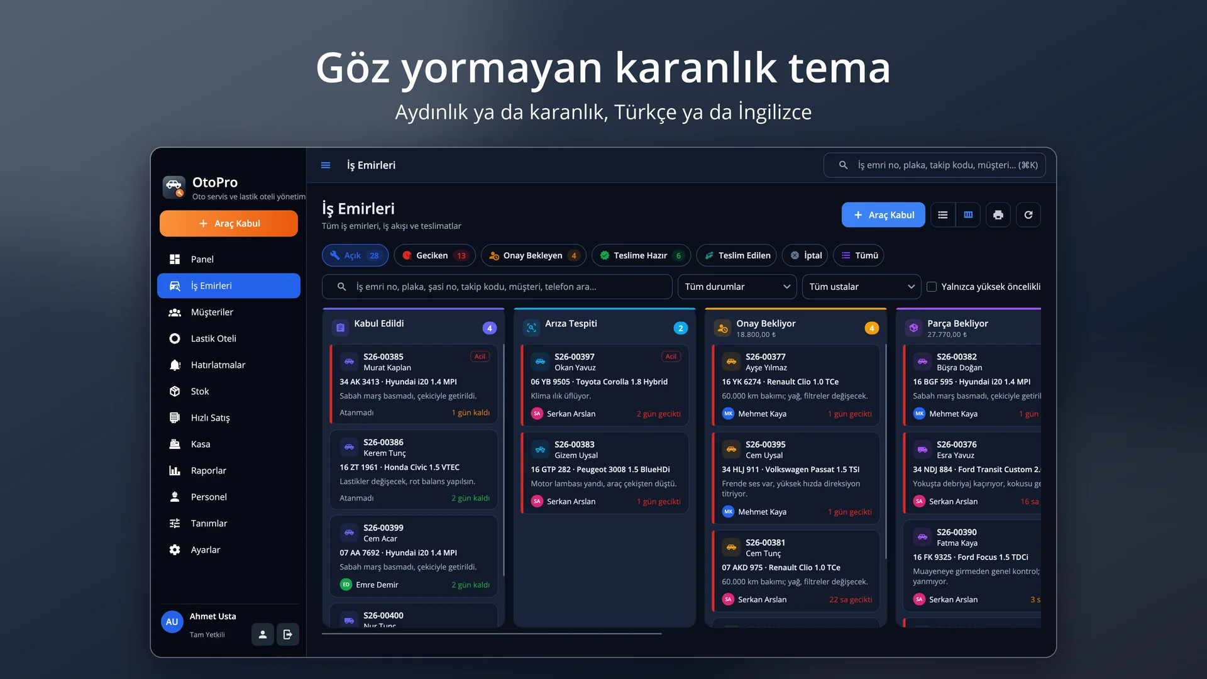Select the Açık filter tab
Viewport: 1207px width, 679px height.
point(355,255)
